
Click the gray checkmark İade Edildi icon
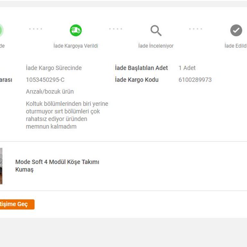coord(236,30)
